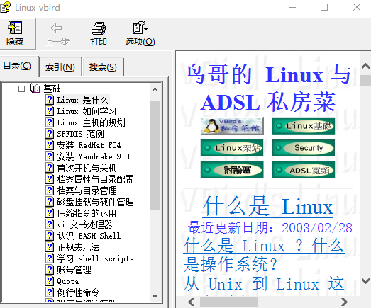This screenshot has width=371, height=308.
Task: Click the page icon beside 压缩指令的运用
Action: click(50, 213)
